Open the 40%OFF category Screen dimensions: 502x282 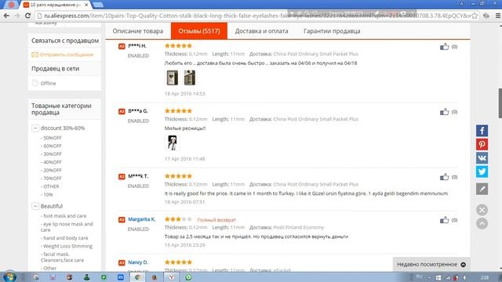click(53, 162)
